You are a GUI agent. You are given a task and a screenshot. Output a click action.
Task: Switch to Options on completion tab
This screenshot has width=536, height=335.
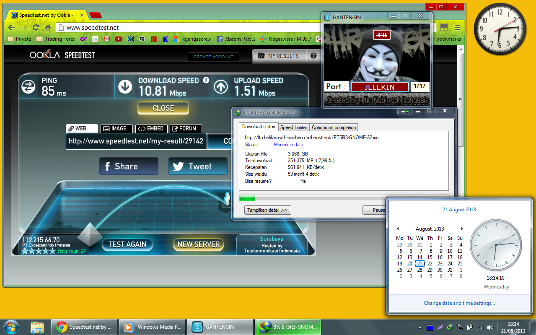[x=334, y=127]
